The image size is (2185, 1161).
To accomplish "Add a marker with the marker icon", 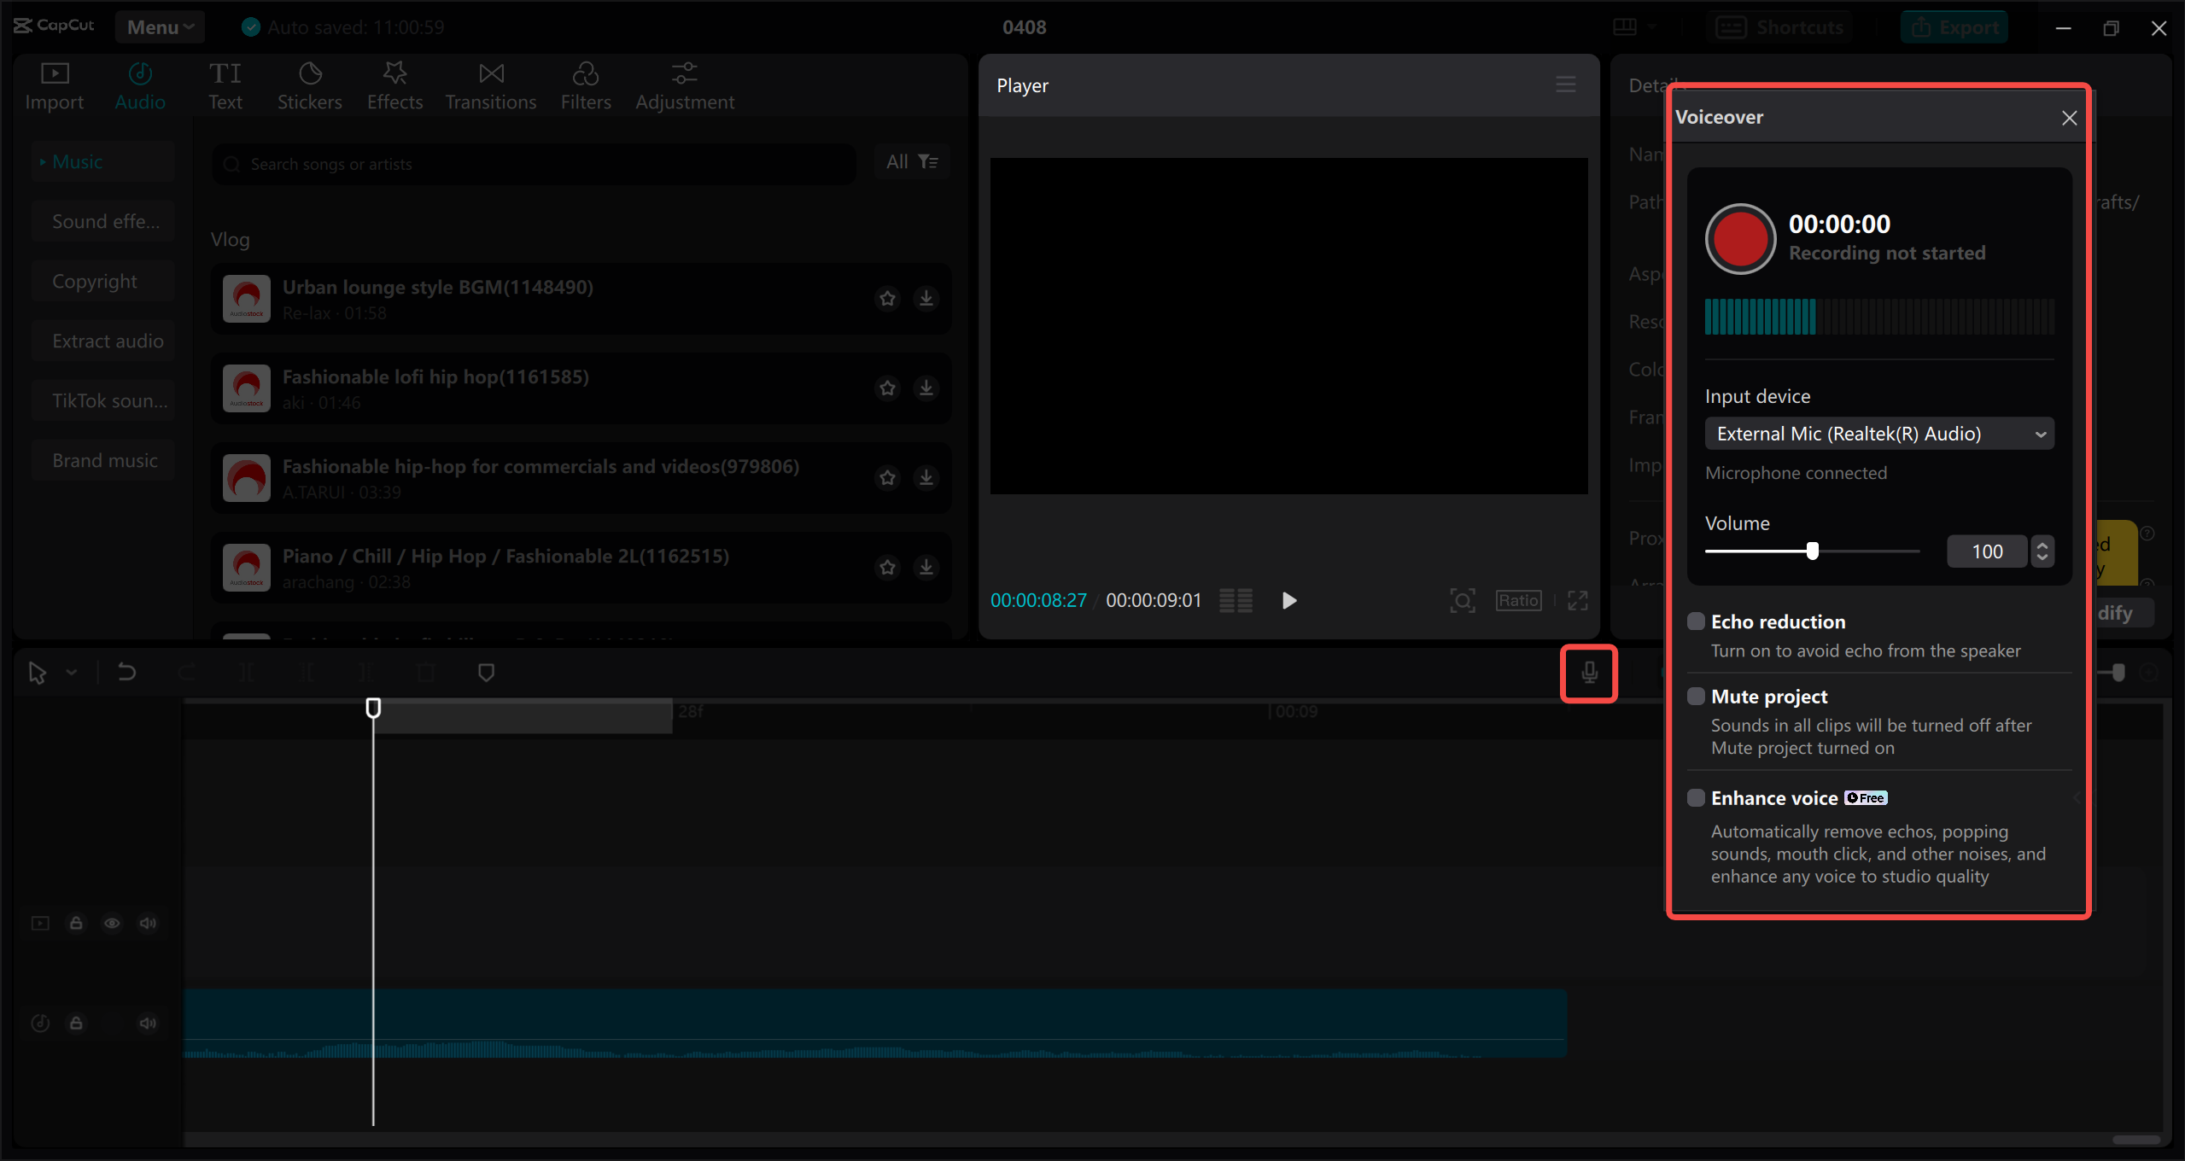I will point(486,673).
